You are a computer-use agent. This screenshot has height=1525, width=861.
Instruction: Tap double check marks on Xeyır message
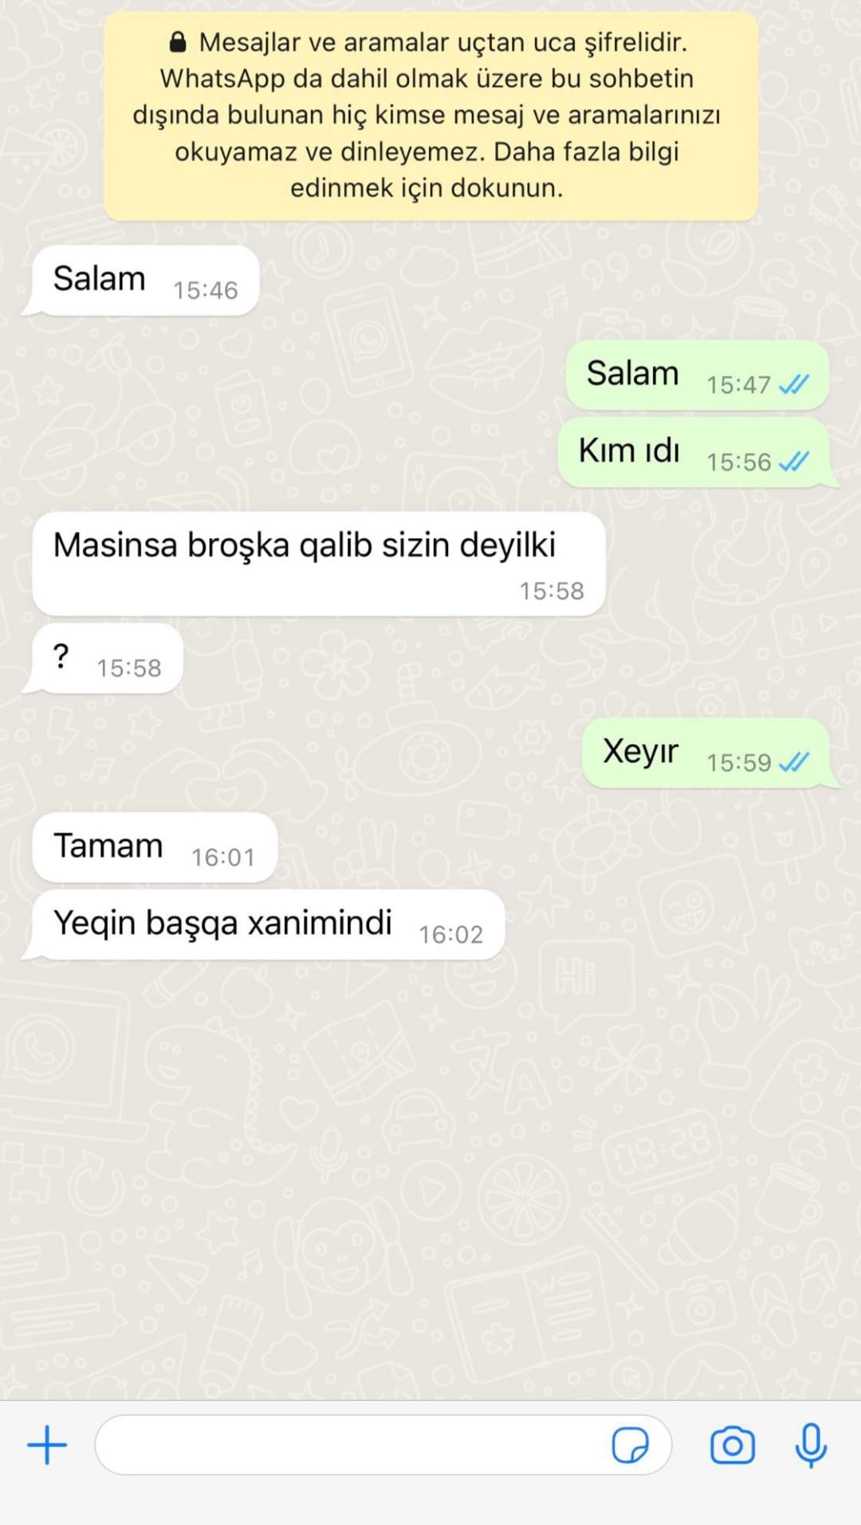pyautogui.click(x=793, y=763)
